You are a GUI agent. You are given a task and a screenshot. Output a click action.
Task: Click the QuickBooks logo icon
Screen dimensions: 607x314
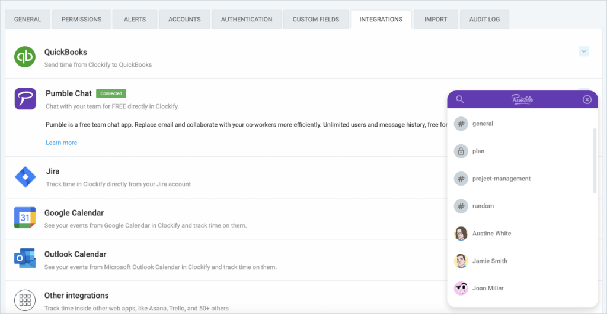[25, 57]
